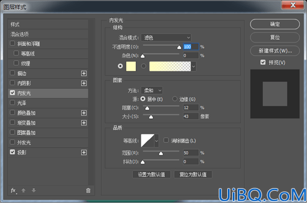Open the 混合模式 dropdown
The width and height of the screenshot is (307, 203).
tap(166, 38)
